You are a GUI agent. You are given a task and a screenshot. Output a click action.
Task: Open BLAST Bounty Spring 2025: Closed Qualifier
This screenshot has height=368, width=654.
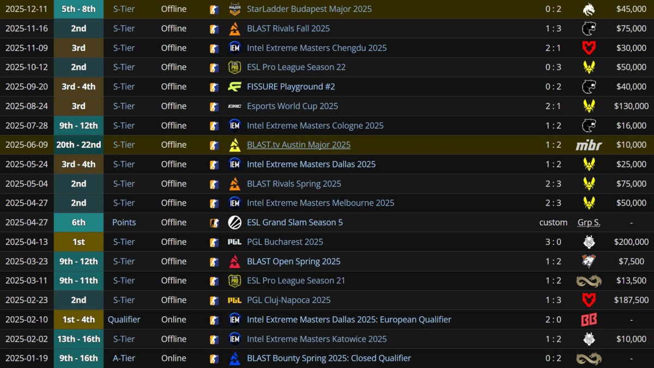(x=329, y=358)
